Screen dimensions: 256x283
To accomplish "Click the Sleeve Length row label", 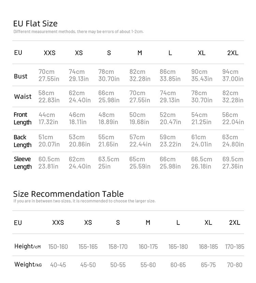I will 23,163.
